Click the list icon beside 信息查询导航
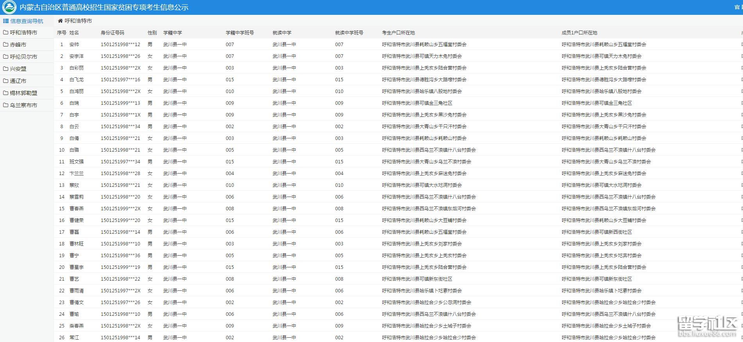 (6, 21)
